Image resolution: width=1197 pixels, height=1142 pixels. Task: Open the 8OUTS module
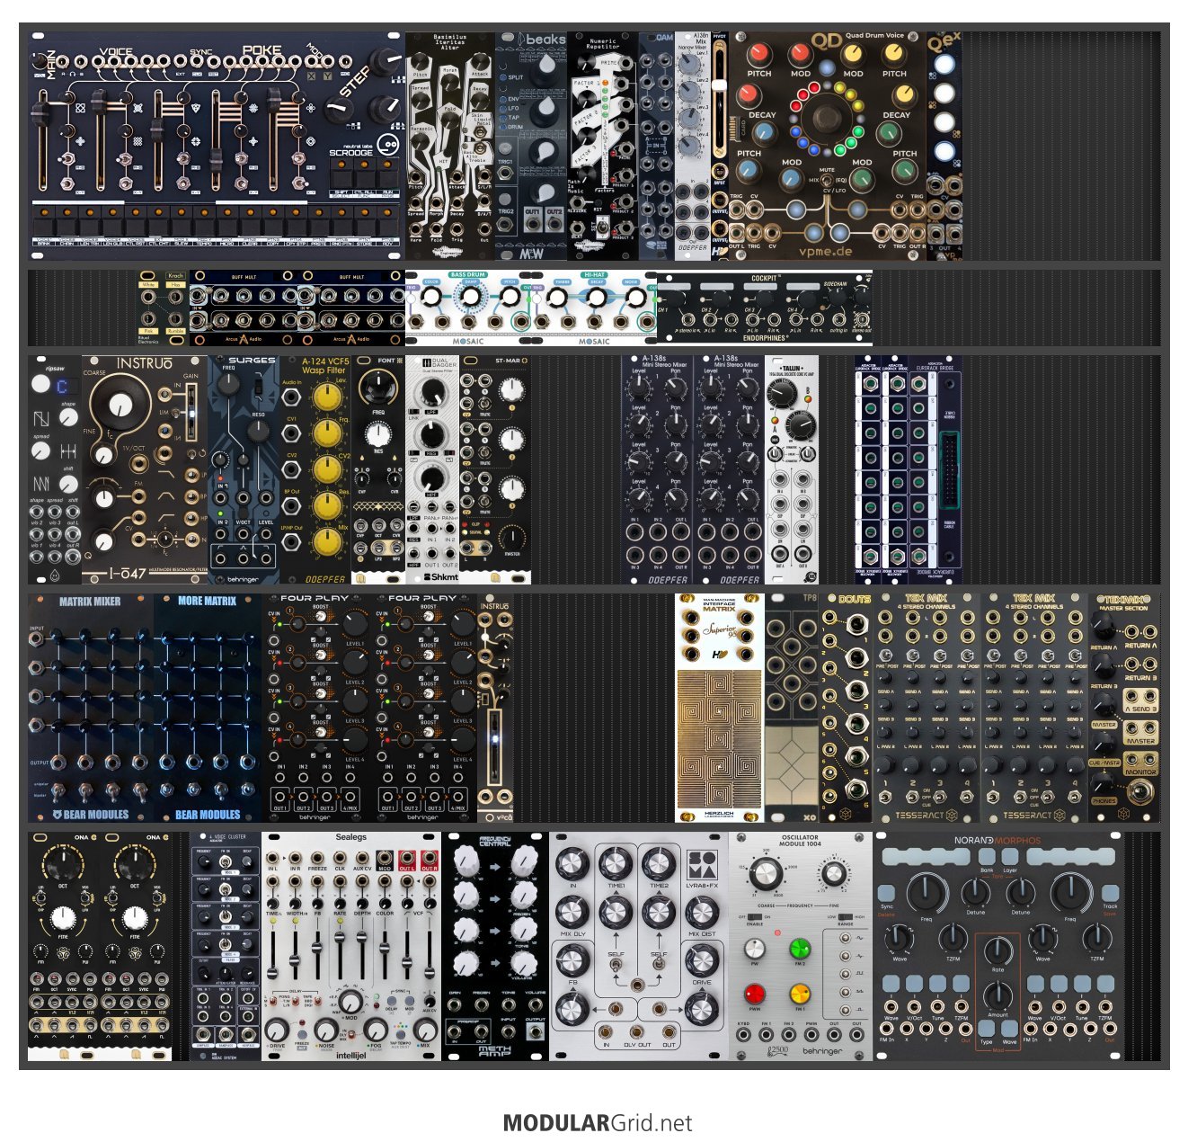click(846, 708)
